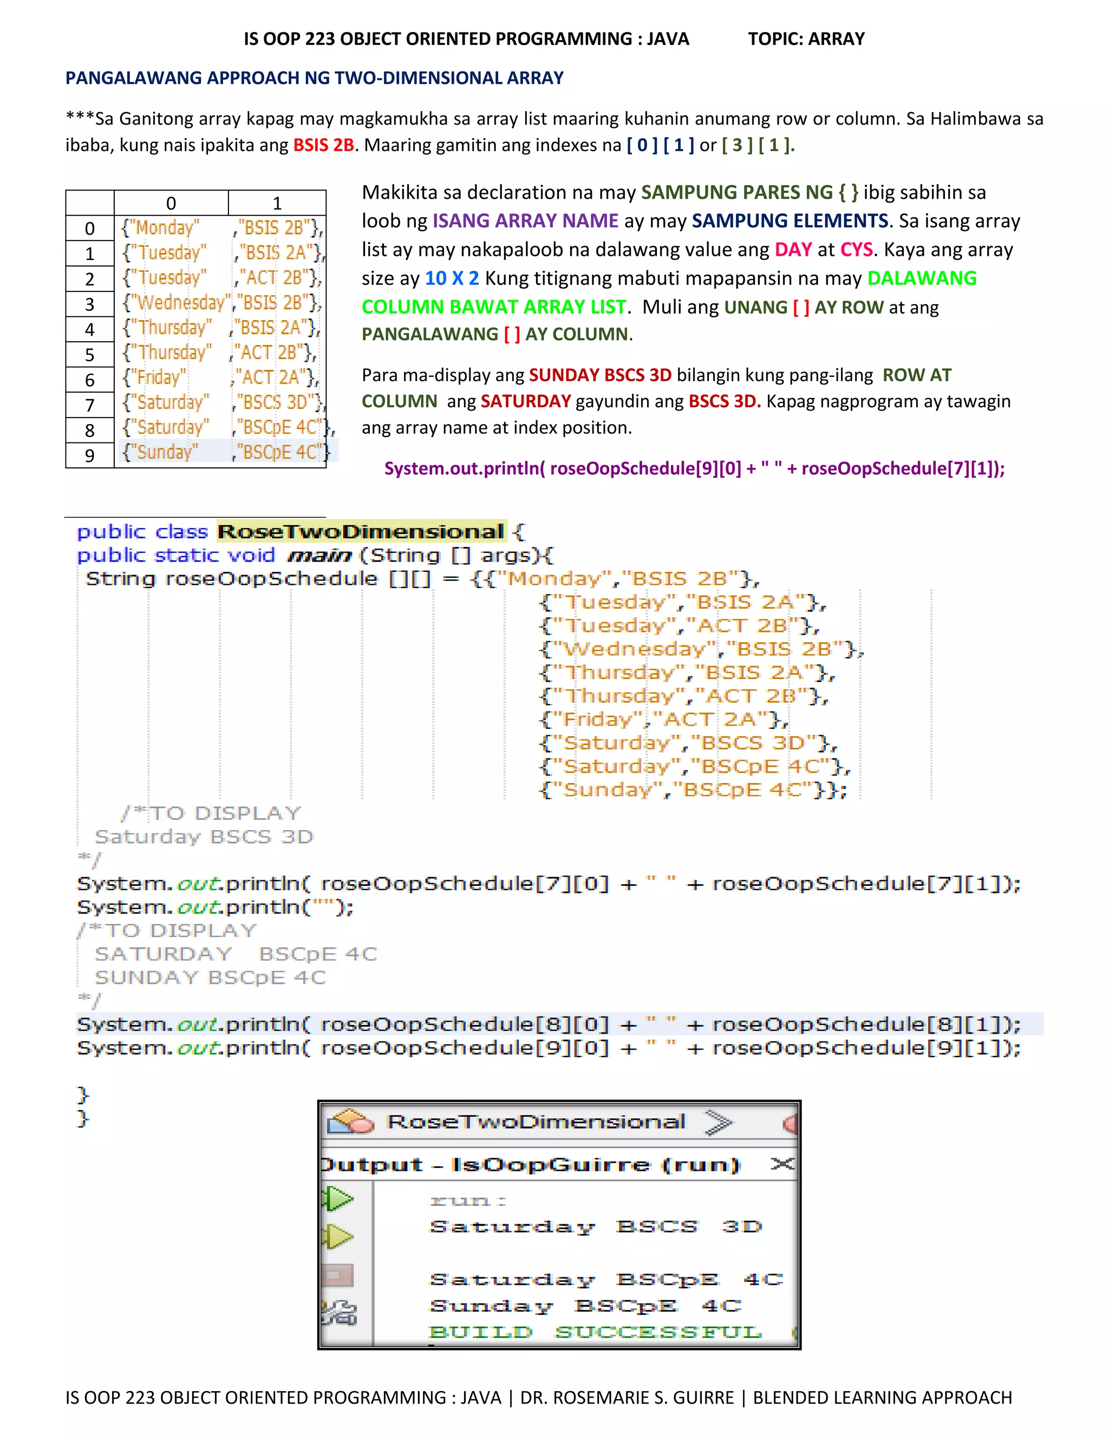Click the highlighted println line using roseOopSchedule[8][0]
The width and height of the screenshot is (1109, 1435).
549,1025
